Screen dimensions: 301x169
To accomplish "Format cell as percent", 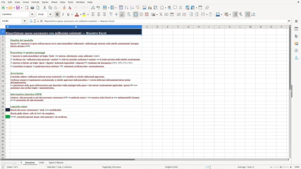I will click(161, 14).
